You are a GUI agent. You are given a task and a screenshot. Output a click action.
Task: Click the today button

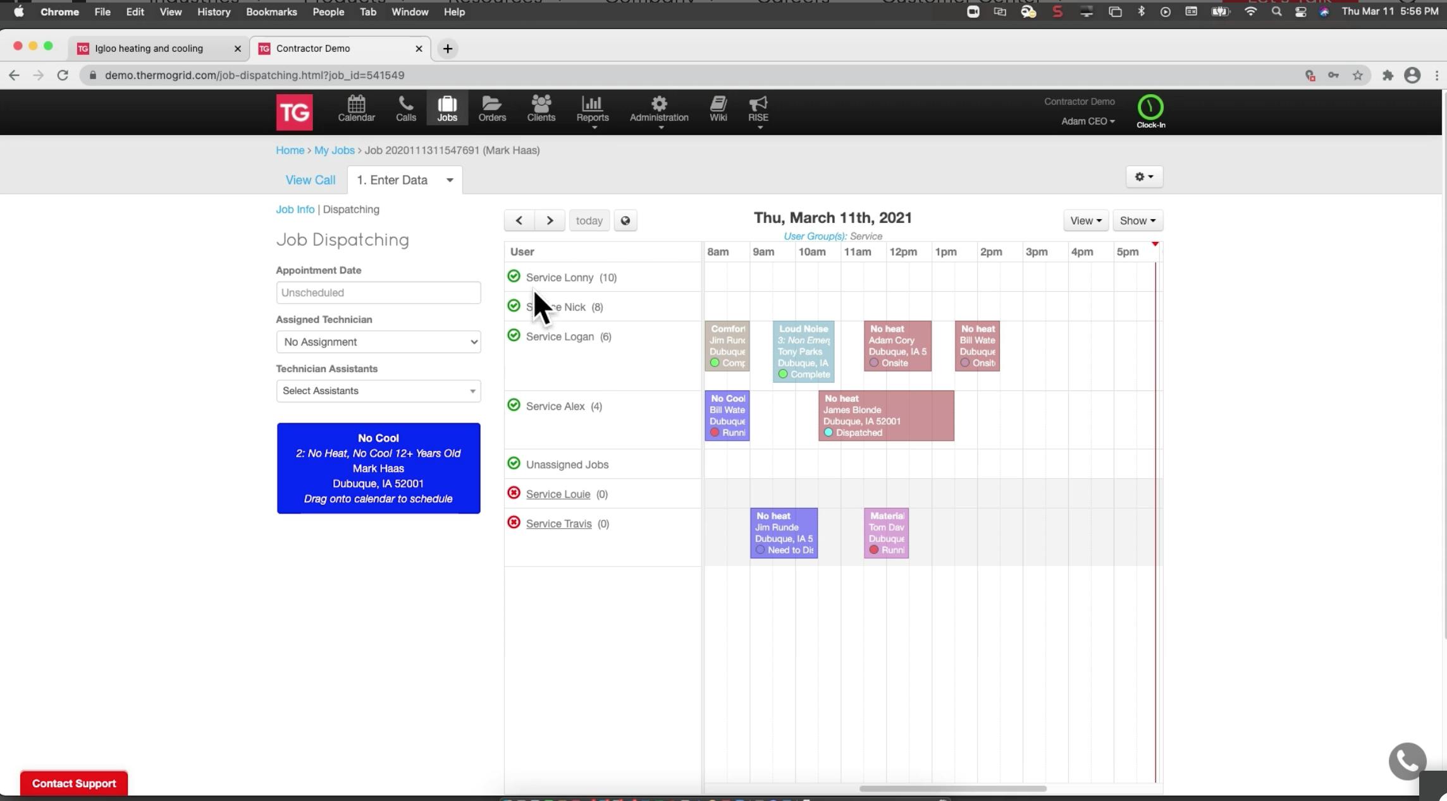point(589,220)
